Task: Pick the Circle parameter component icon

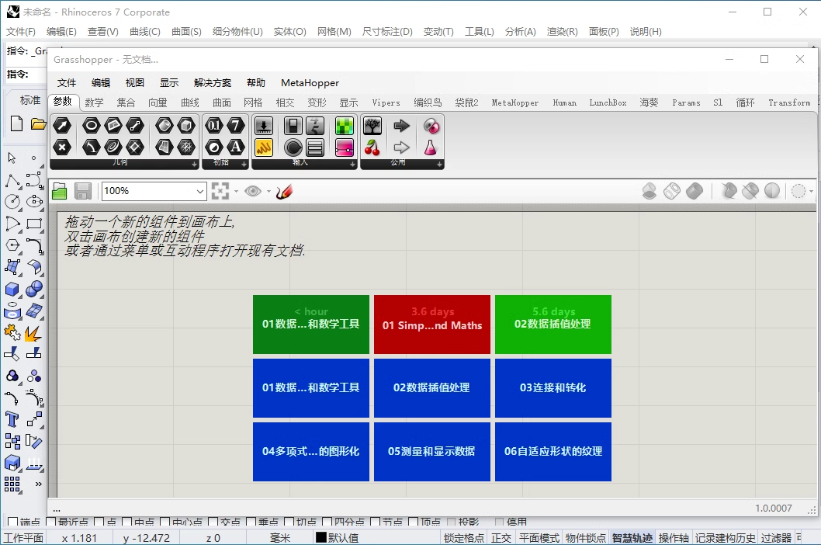Action: pos(91,126)
